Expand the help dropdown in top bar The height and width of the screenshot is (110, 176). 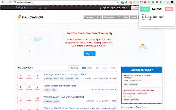(124, 8)
